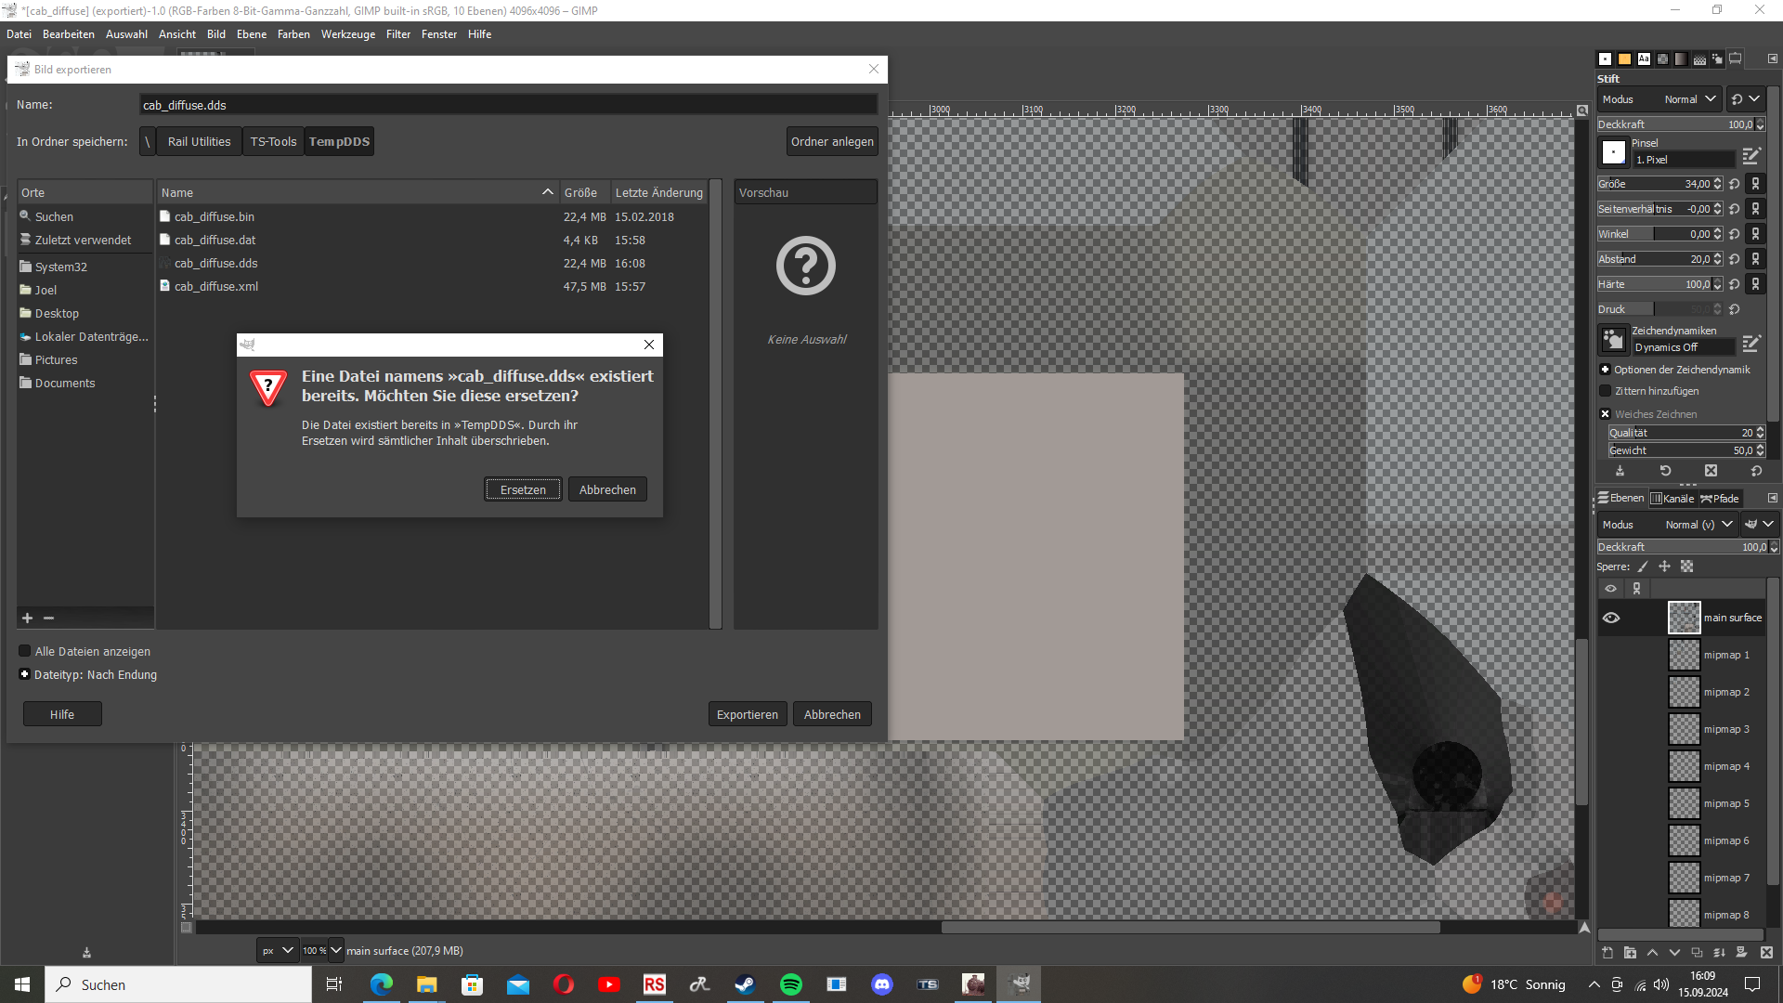Enable Zittern hinzufügen checkbox
This screenshot has height=1003, width=1783.
pyautogui.click(x=1606, y=391)
